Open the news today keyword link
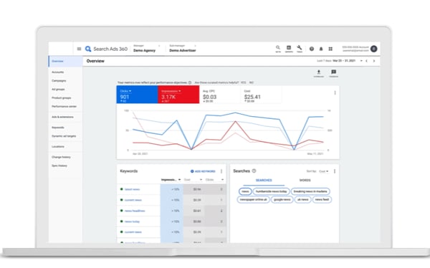 tap(132, 221)
